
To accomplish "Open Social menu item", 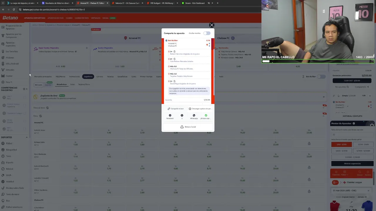I will (x=105, y=18).
